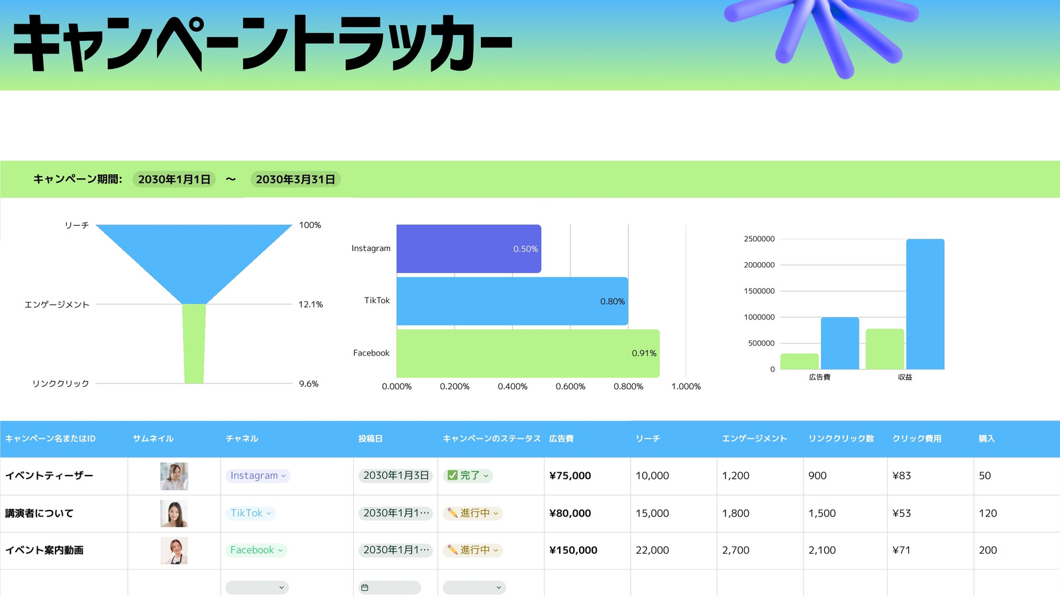Image resolution: width=1060 pixels, height=596 pixels.
Task: Click the pencil icon in 講演者について status
Action: (452, 513)
